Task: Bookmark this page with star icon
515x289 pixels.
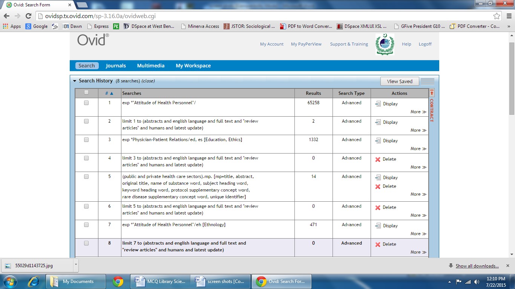Action: tap(497, 16)
